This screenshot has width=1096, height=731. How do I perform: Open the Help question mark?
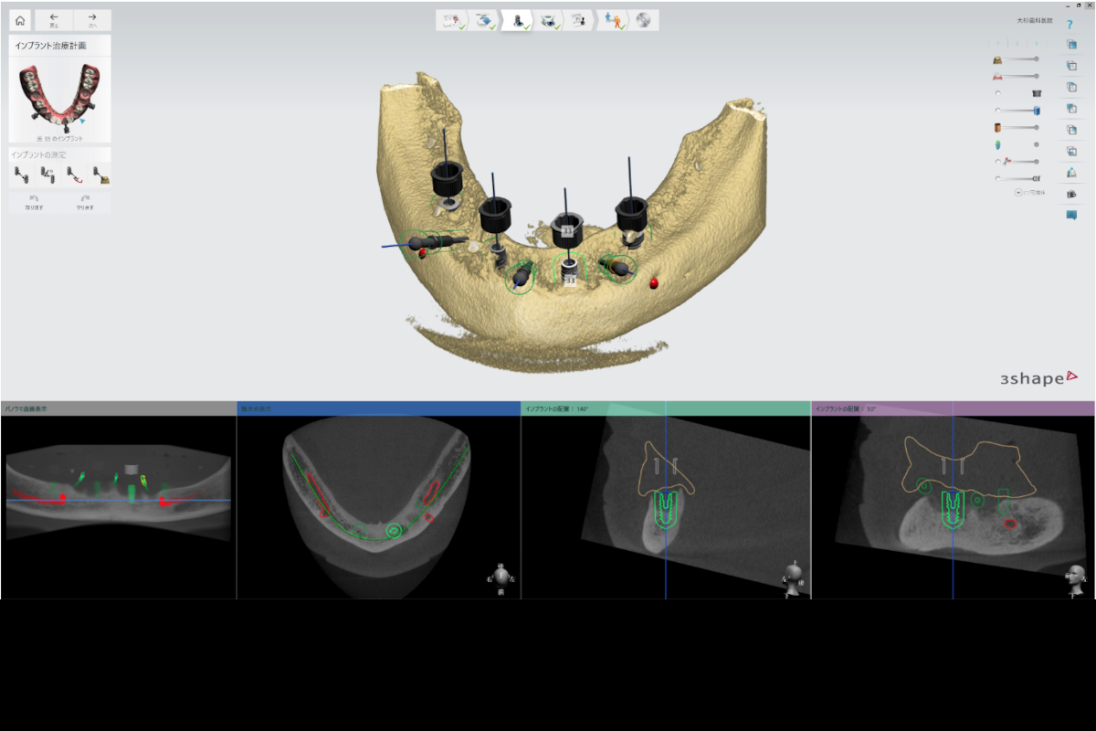point(1070,26)
